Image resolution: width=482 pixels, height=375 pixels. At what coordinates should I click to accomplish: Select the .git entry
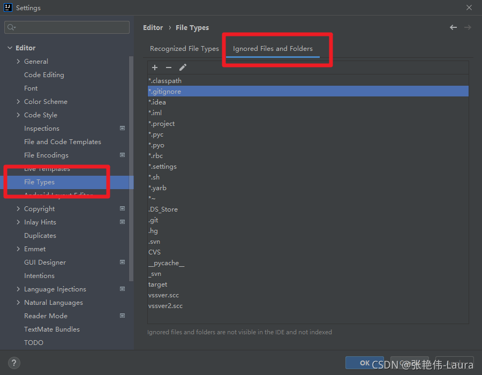[x=308, y=220]
